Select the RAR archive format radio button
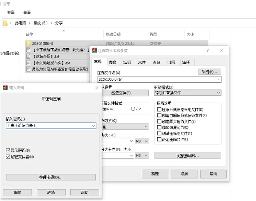This screenshot has width=256, height=201. click(x=105, y=109)
